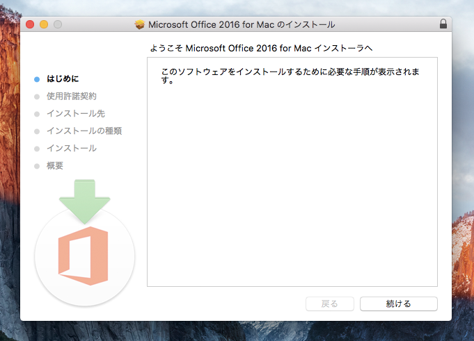Select the はじめに step in sidebar

tap(63, 79)
